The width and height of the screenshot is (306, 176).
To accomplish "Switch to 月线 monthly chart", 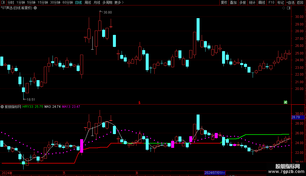I will click(97, 2).
